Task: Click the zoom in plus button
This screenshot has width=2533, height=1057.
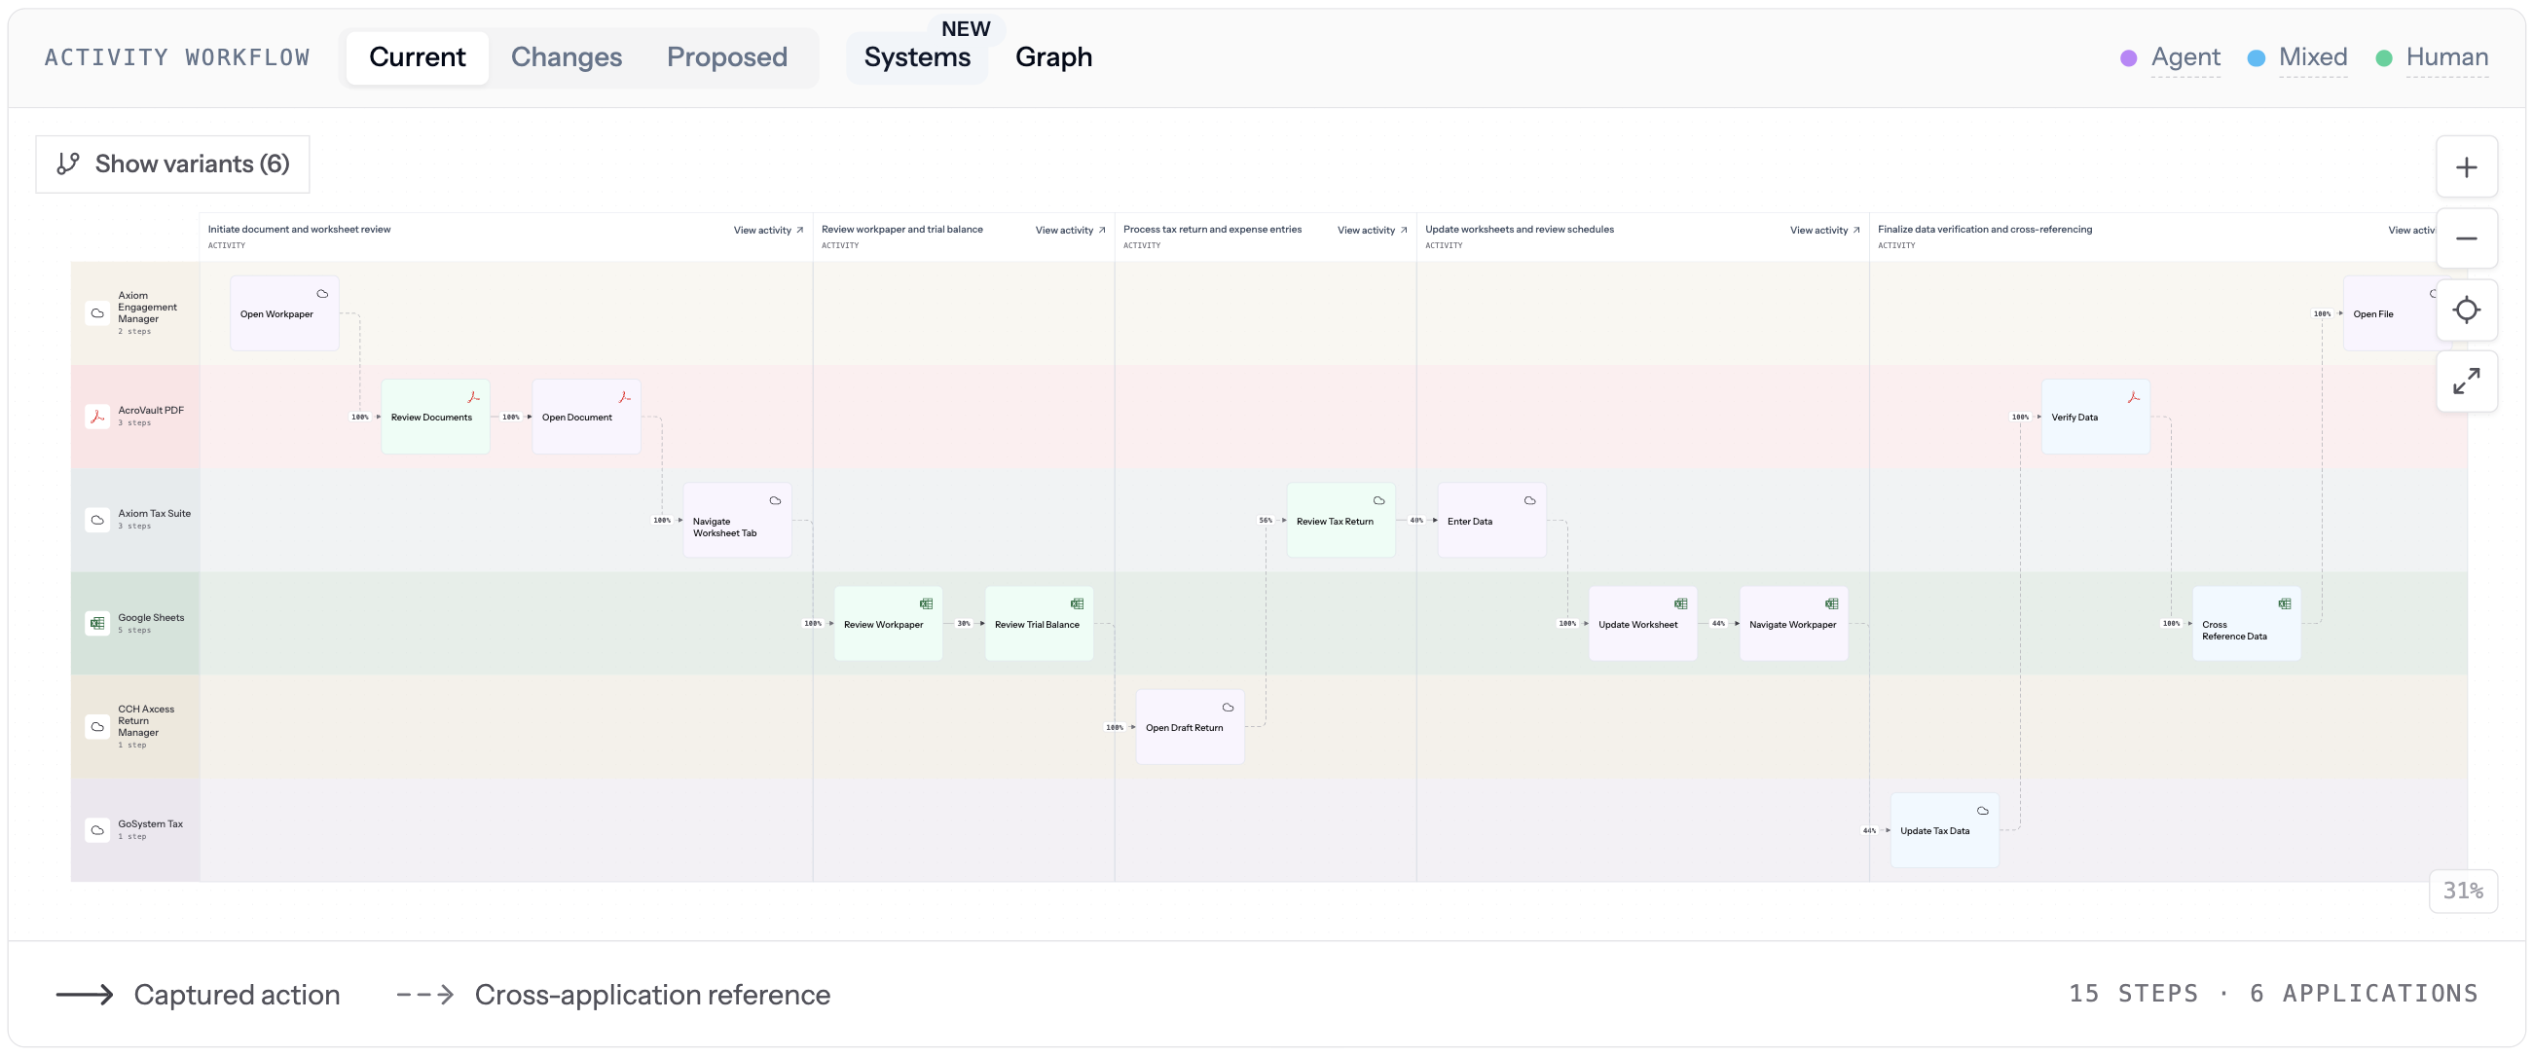Action: [2466, 167]
